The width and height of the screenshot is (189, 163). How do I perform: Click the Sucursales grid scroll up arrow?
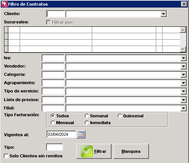click(x=183, y=30)
